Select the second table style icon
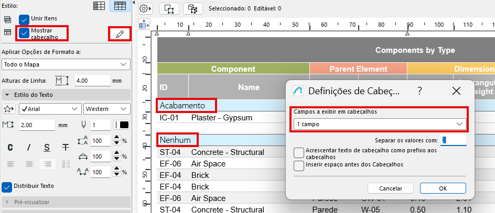 click(x=120, y=6)
